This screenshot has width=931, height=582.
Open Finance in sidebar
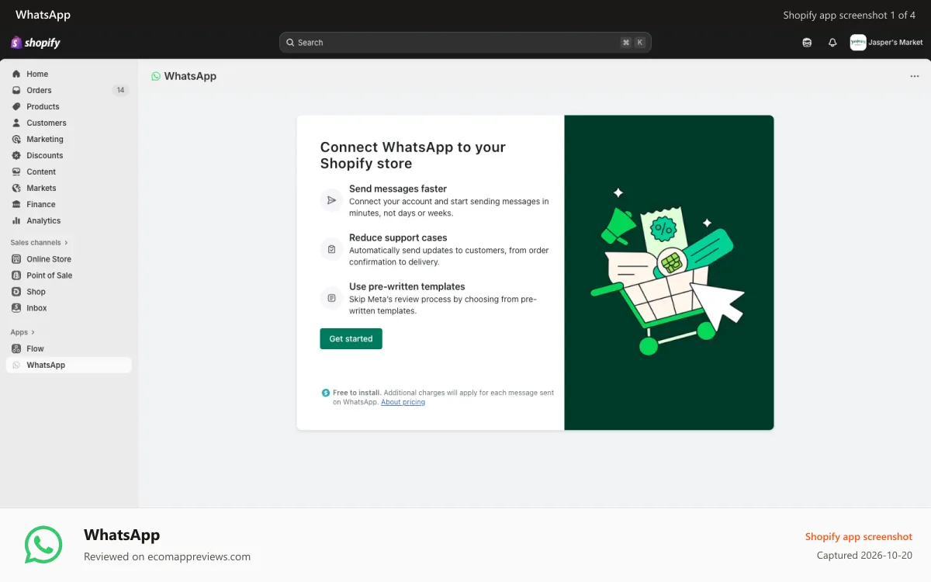point(41,204)
